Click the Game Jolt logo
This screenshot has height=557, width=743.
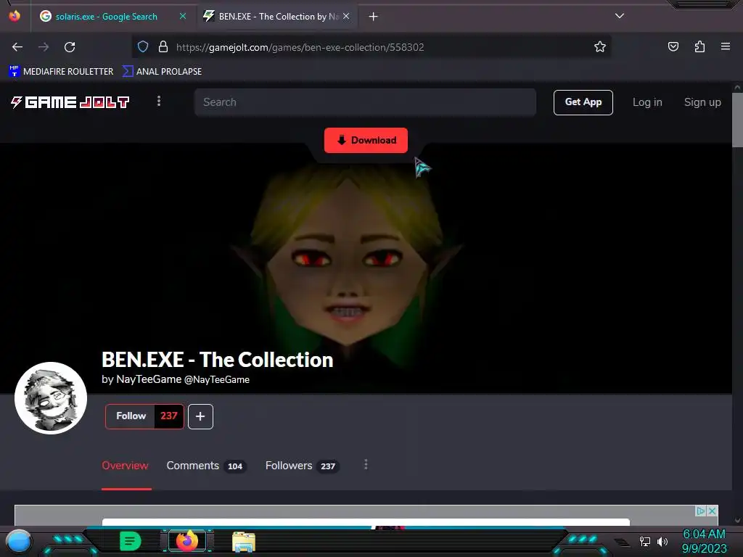pos(70,102)
